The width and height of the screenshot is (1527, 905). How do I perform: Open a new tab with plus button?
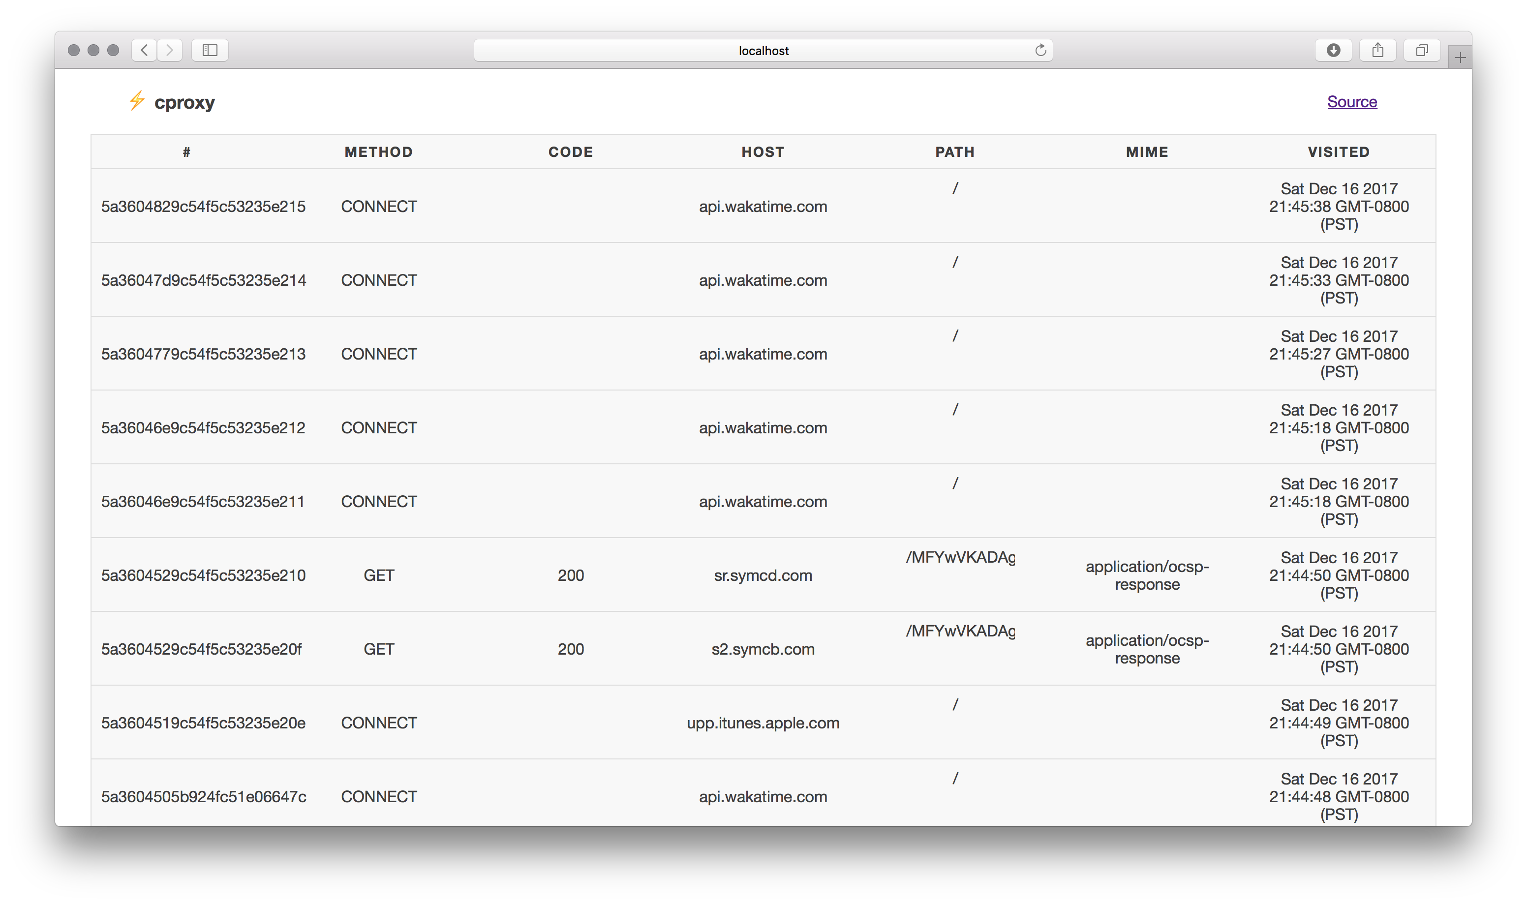(x=1460, y=58)
